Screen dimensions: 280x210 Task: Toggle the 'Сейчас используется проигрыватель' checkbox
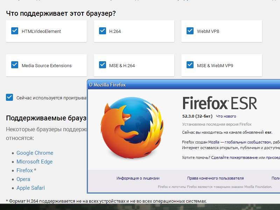click(9, 97)
